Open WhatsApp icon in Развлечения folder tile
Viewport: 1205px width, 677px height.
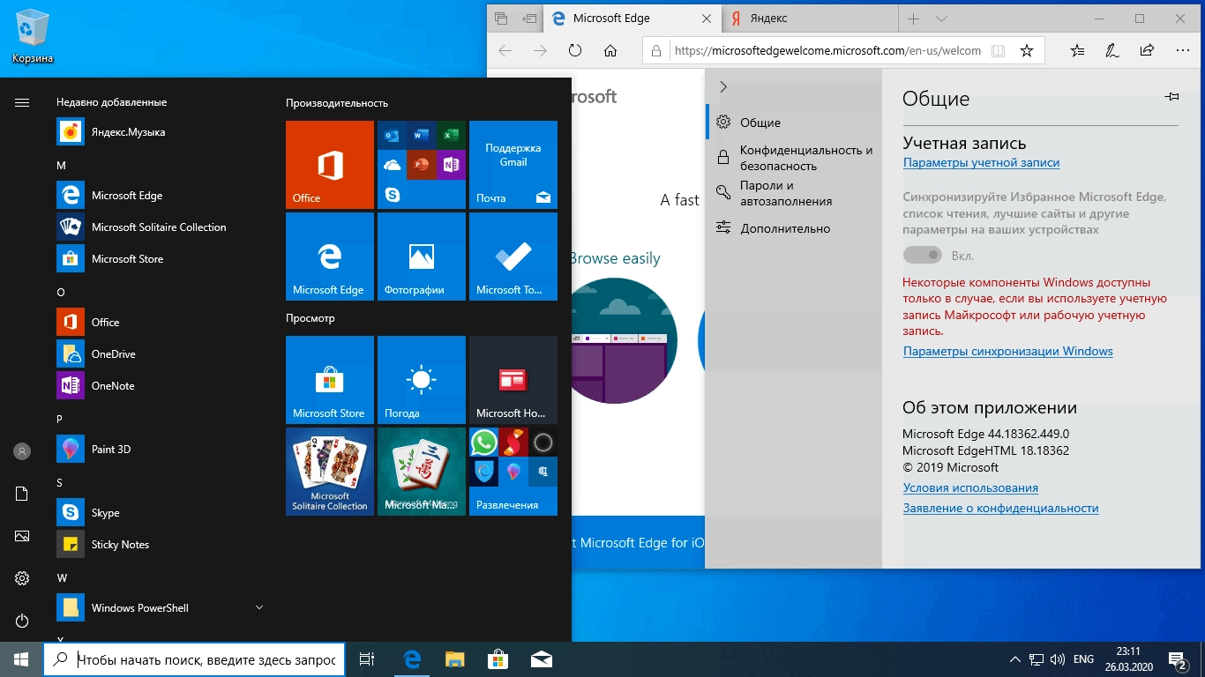[484, 443]
